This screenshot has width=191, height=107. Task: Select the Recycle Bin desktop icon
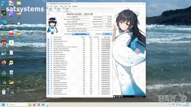pos(11,73)
